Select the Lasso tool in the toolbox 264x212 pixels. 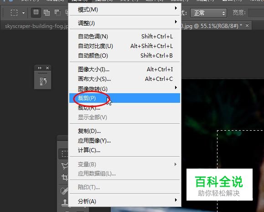click(65, 166)
